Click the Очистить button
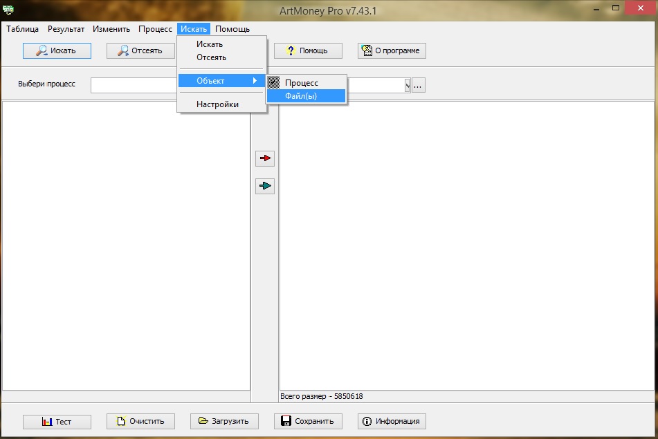Image resolution: width=658 pixels, height=439 pixels. (140, 422)
